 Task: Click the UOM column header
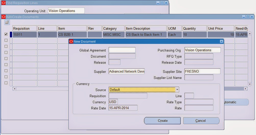coord(174,28)
